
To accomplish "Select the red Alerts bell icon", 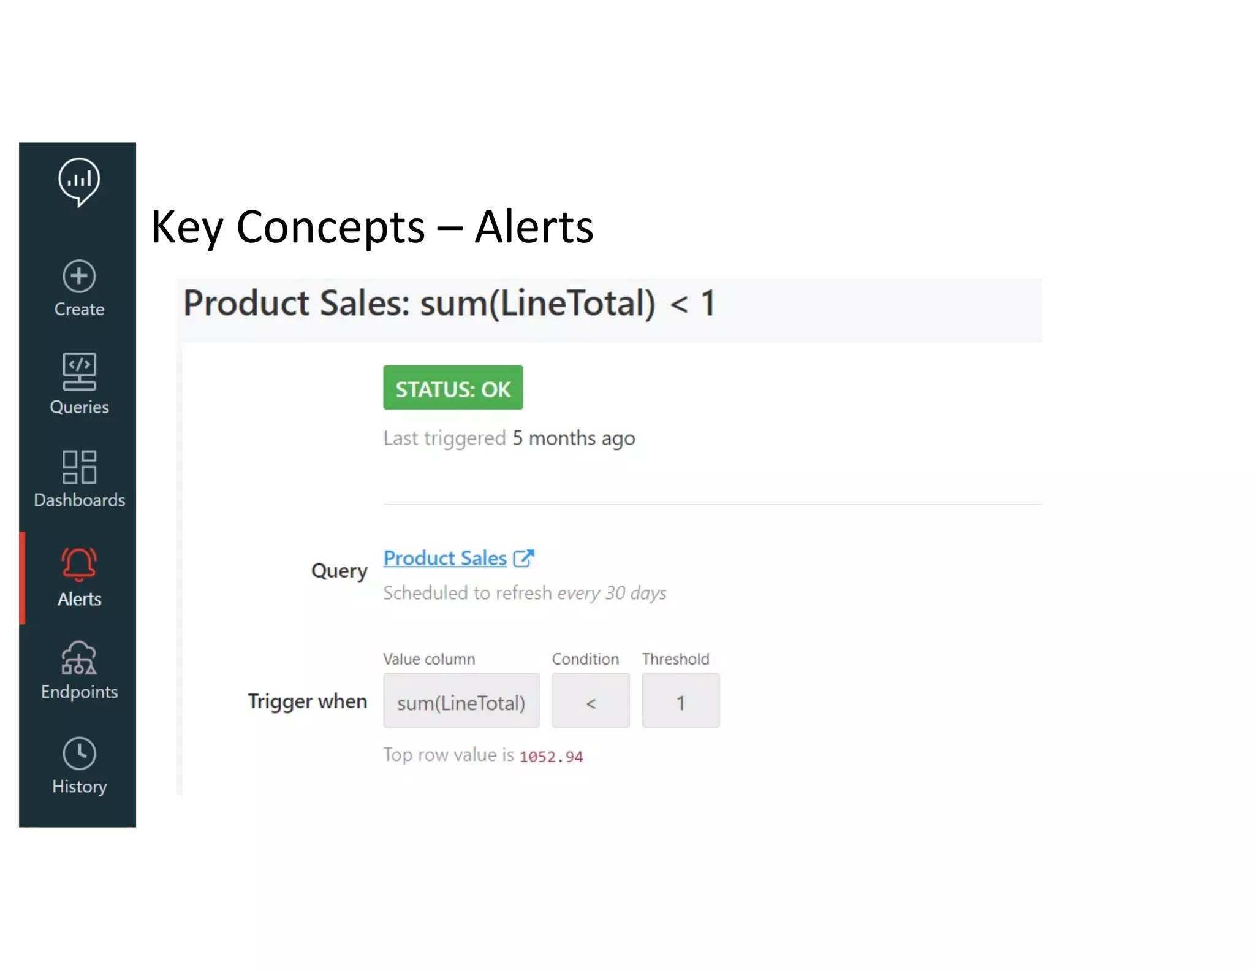I will pyautogui.click(x=79, y=564).
